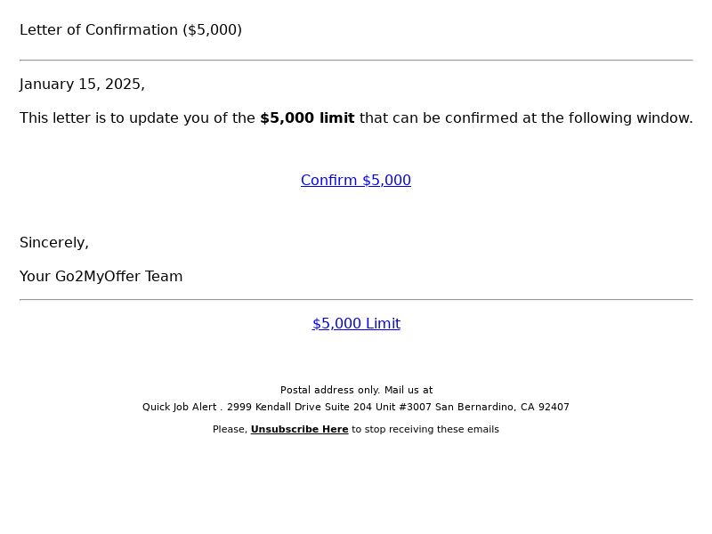712x534 pixels.
Task: Click the word Please before Unsubscribe
Action: point(230,429)
